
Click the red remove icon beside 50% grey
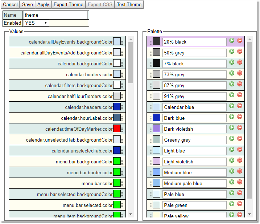(240, 51)
